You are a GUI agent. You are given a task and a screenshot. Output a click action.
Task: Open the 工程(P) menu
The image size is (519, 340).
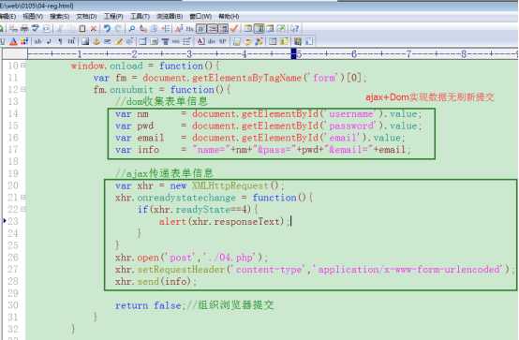[x=113, y=16]
